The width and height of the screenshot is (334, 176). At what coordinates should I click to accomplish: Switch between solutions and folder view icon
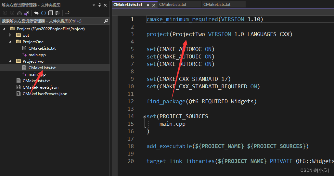pyautogui.click(x=27, y=13)
